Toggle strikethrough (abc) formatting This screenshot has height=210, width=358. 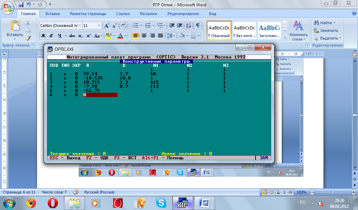[72, 36]
